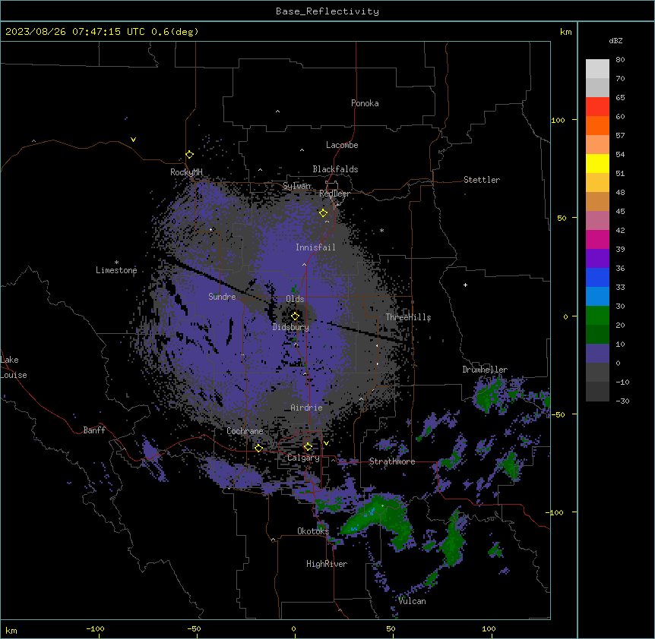
Task: Click the 100 tick on the right axis
Action: point(558,120)
